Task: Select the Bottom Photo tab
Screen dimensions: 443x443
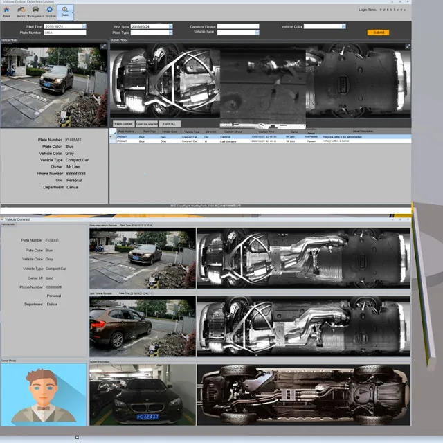Action: 118,40
